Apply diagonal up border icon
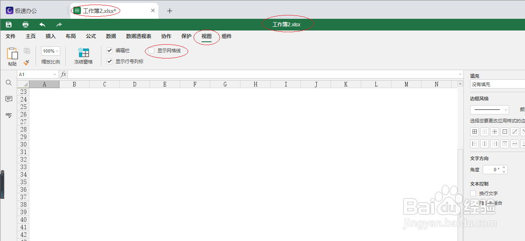Screen dimensions: 525x241 coord(515,132)
